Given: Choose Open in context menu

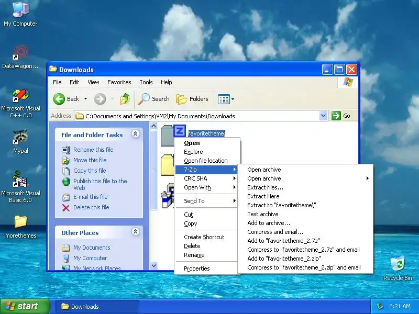Looking at the screenshot, I should pos(206,143).
